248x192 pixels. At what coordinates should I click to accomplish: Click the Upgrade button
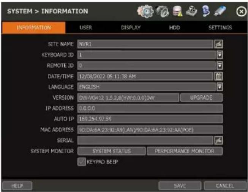pos(201,98)
